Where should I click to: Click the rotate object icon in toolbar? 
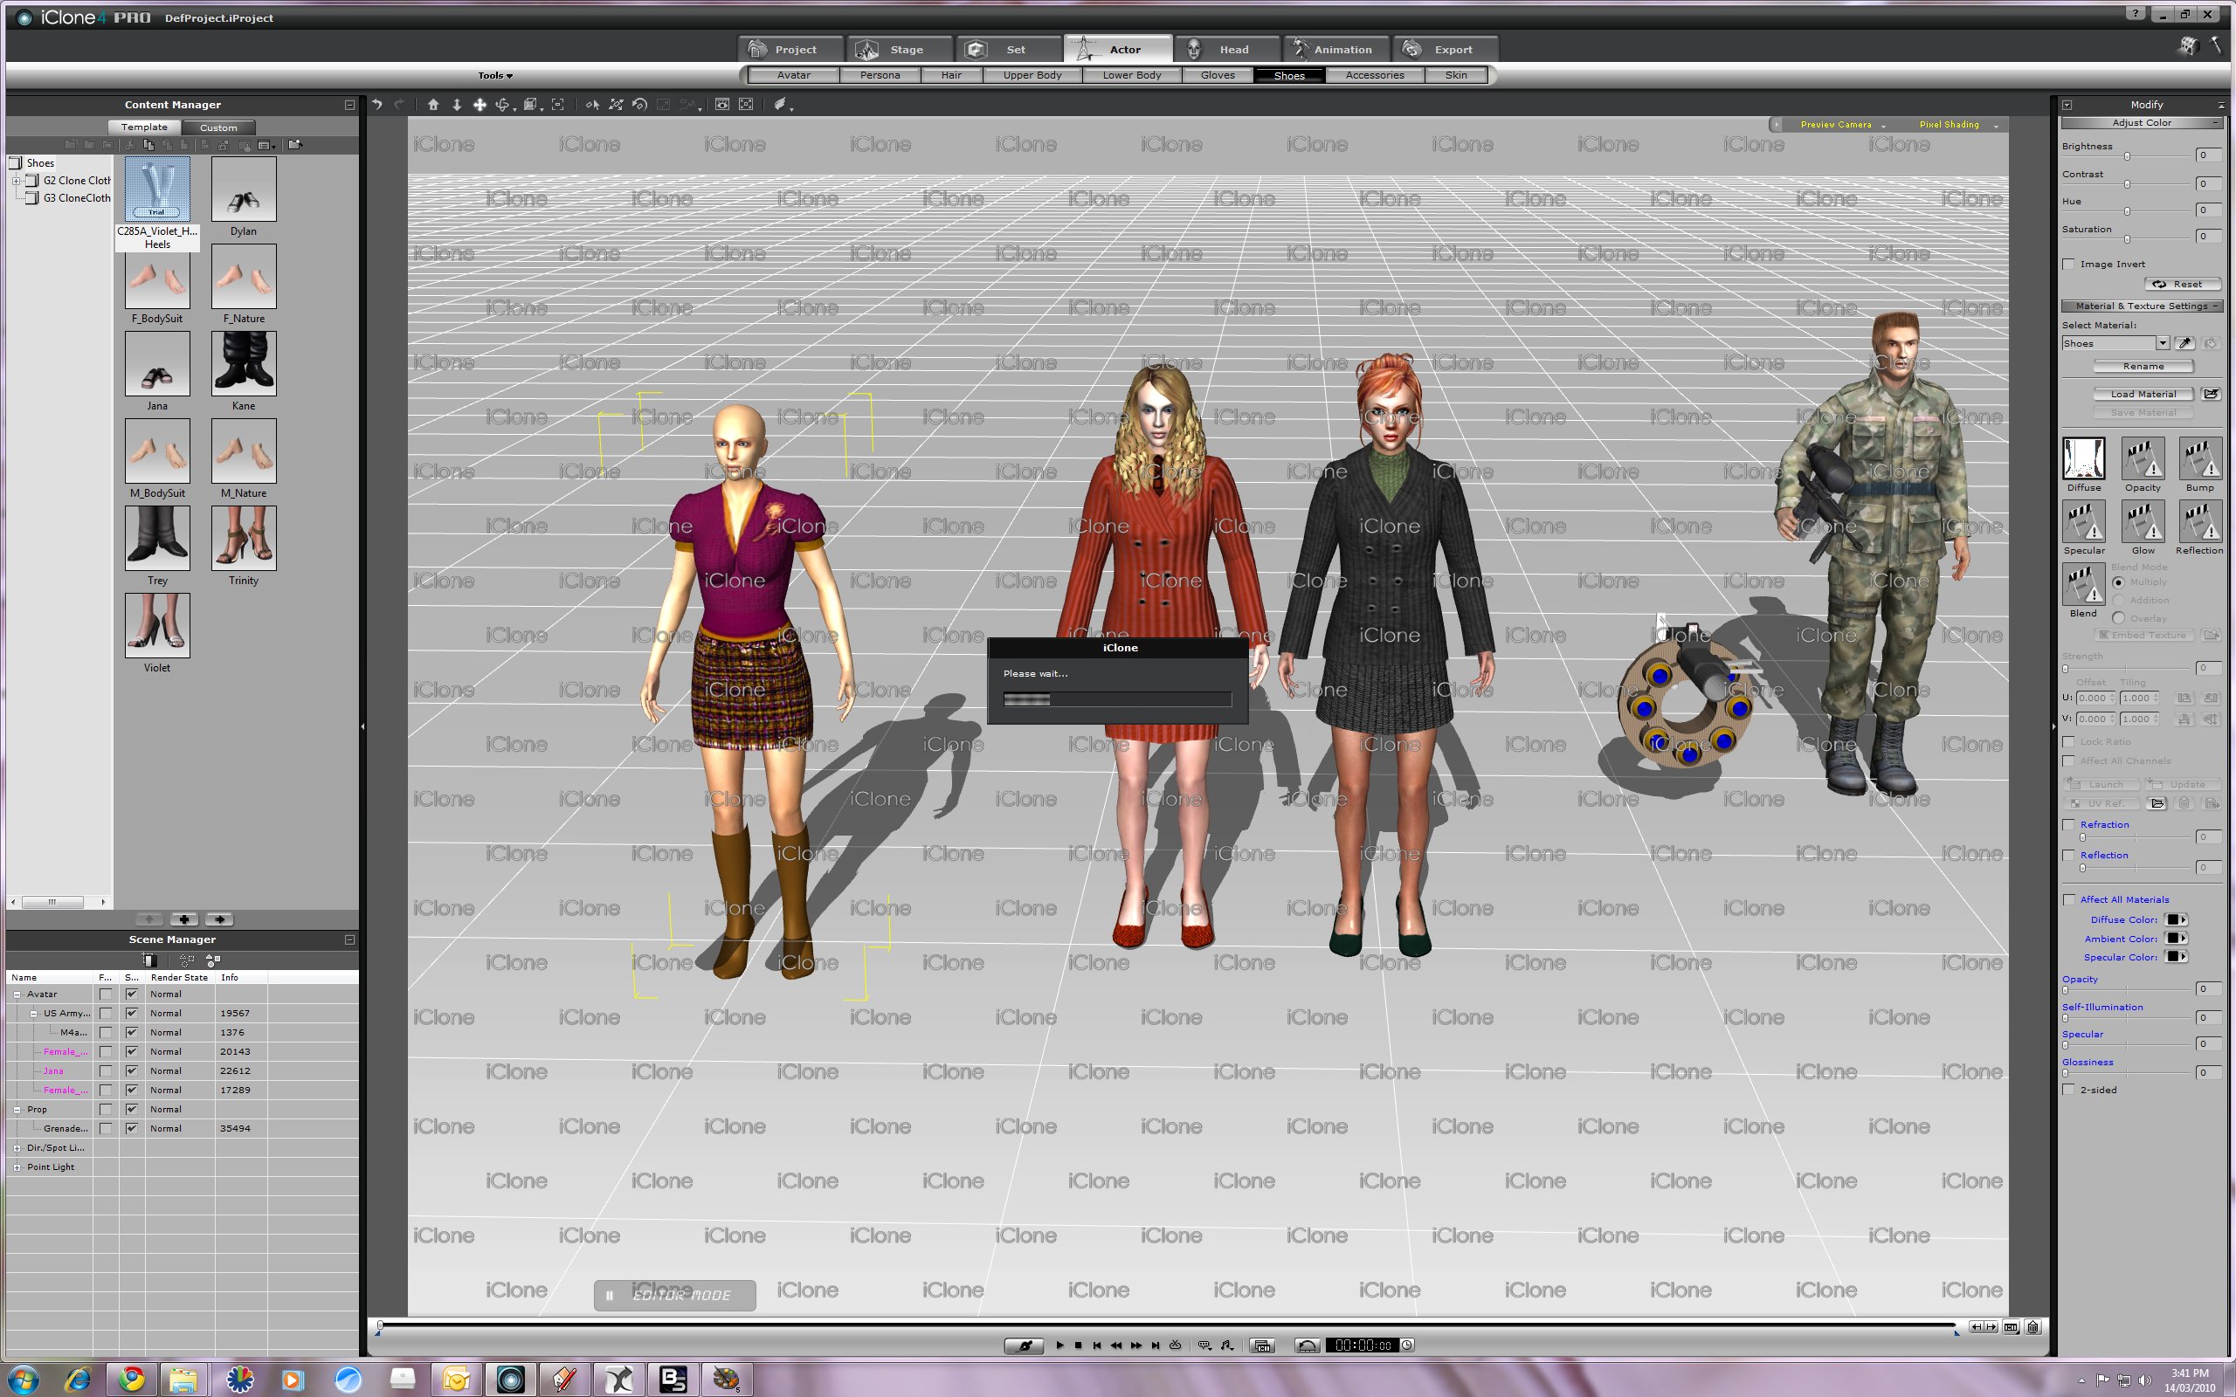(639, 105)
